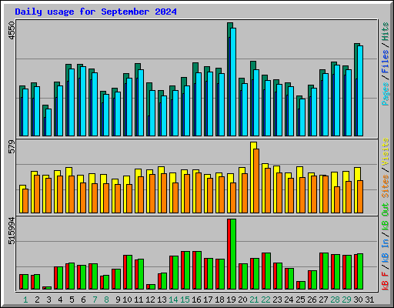Select the green kB bar for day 22

tap(268, 271)
